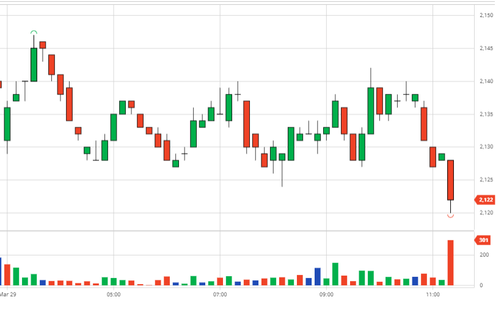This screenshot has width=504, height=311.
Task: Click the red 301 volume tag
Action: click(483, 240)
